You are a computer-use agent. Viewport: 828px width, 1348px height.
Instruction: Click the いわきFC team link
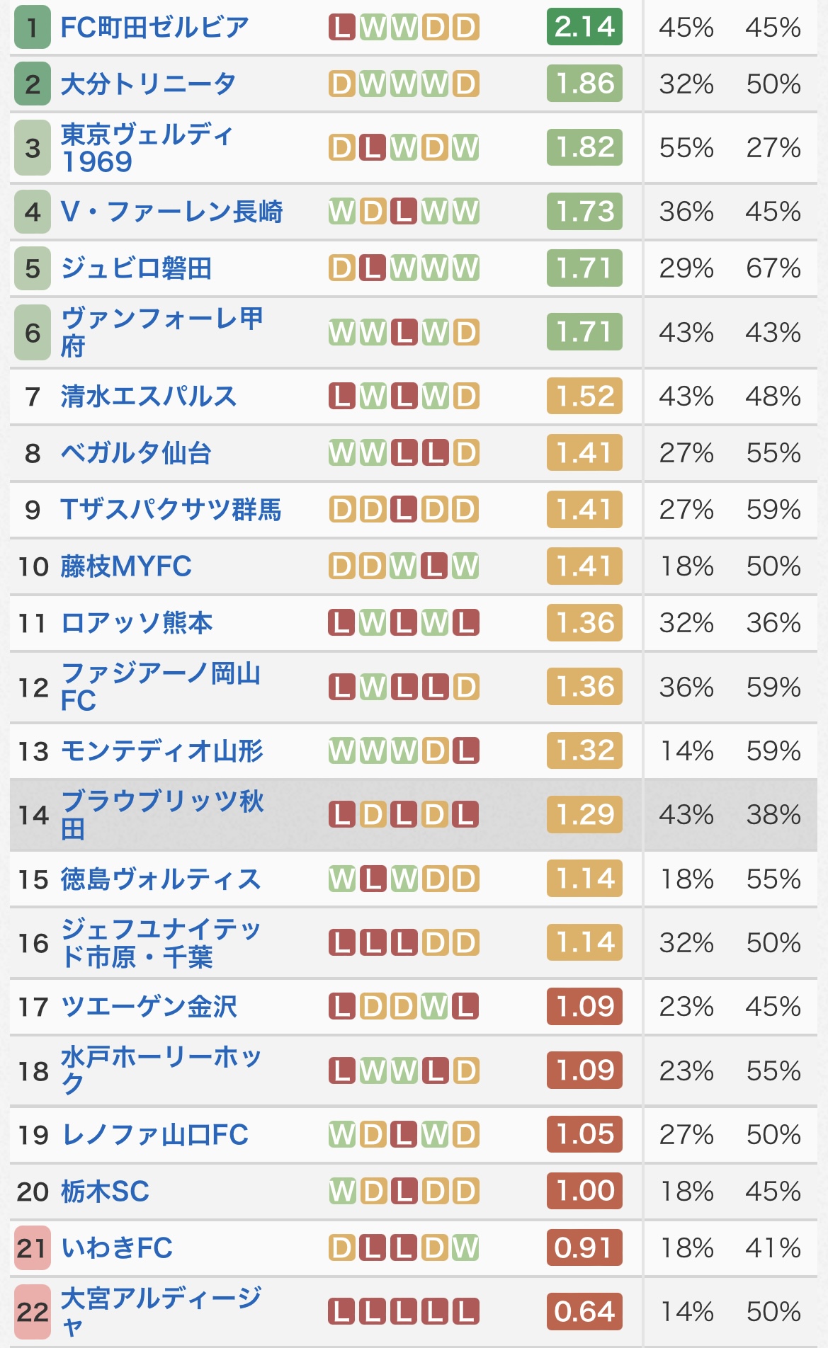[x=117, y=1248]
